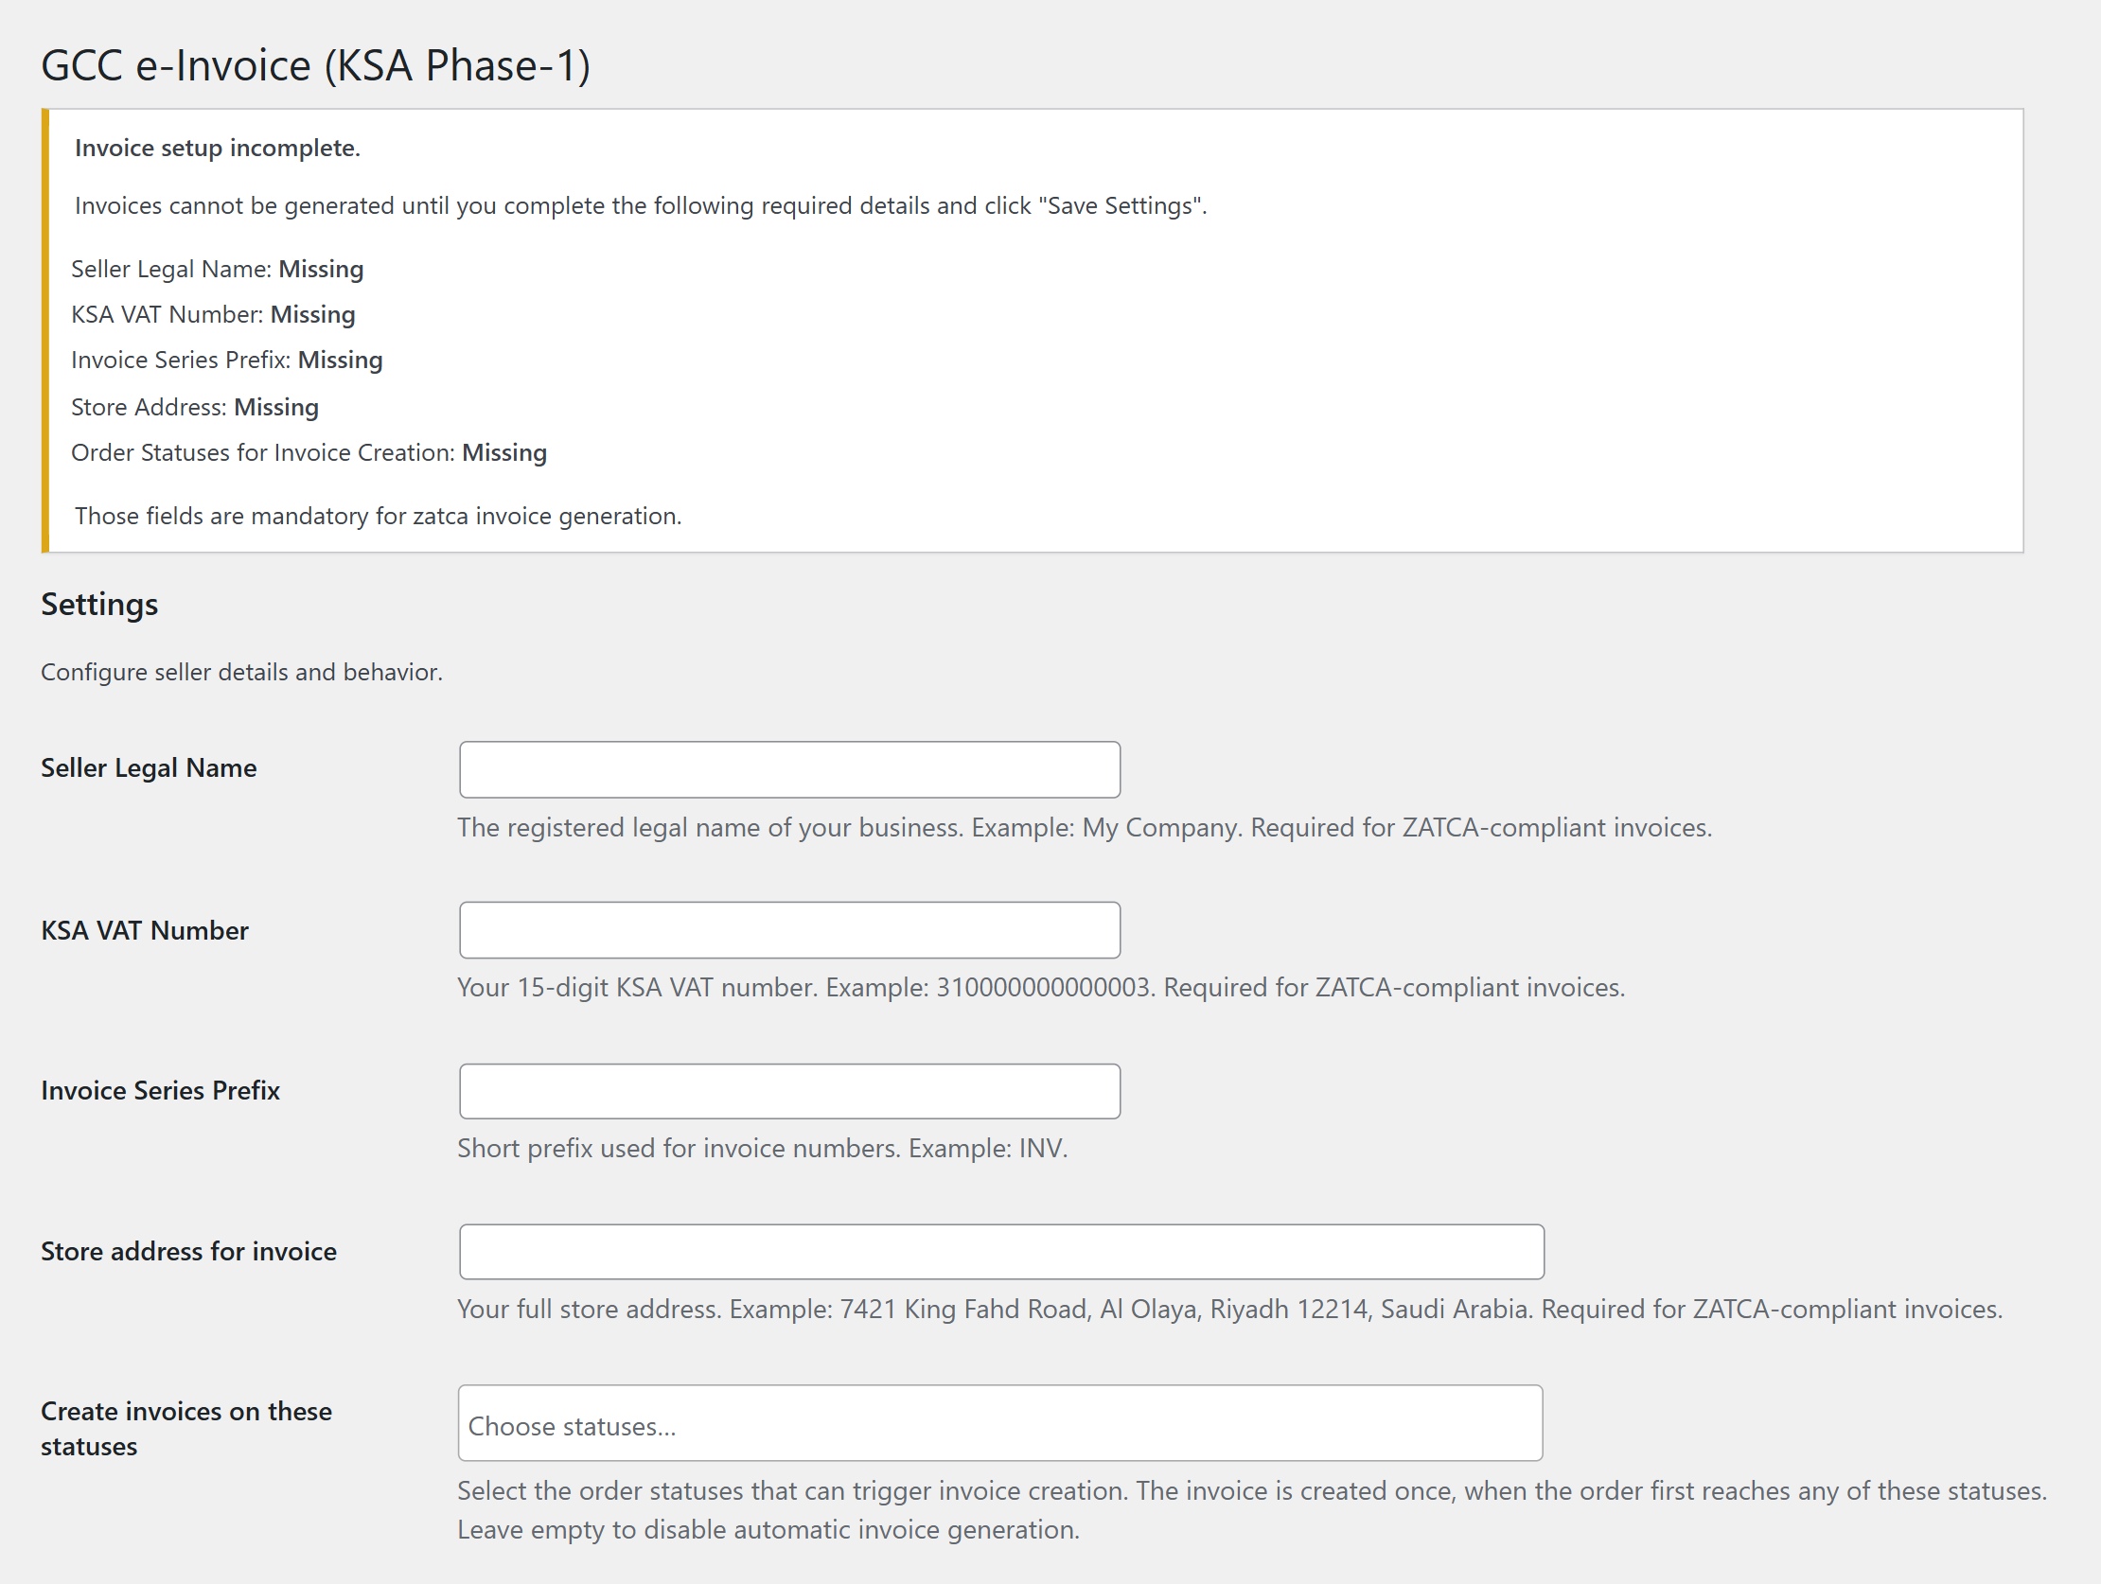The height and width of the screenshot is (1584, 2101).
Task: Click the Seller Legal Name input field
Action: point(788,769)
